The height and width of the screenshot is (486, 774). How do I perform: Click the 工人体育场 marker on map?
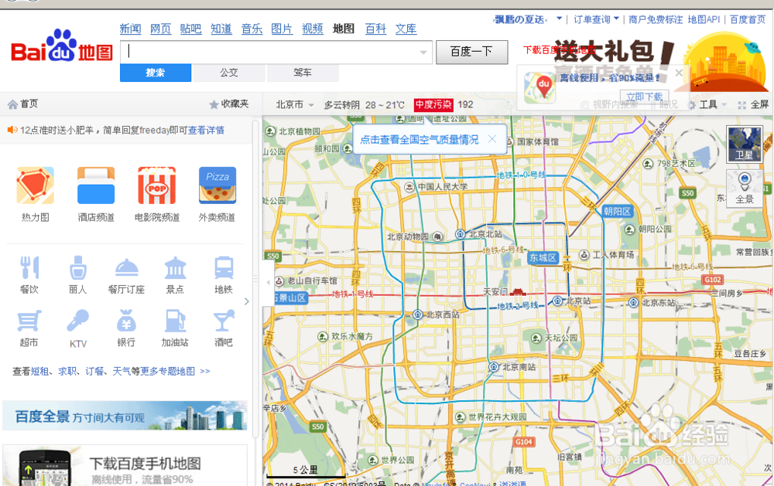[584, 255]
